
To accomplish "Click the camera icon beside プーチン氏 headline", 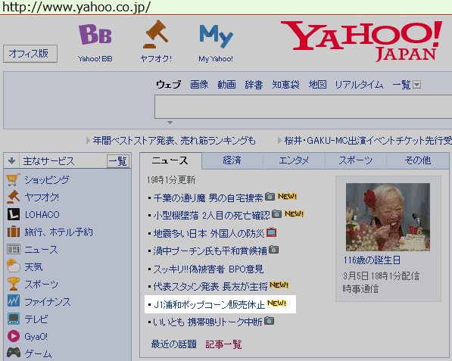I will click(273, 250).
